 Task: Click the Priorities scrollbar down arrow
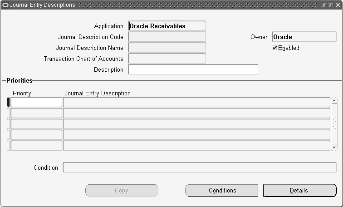[x=334, y=147]
